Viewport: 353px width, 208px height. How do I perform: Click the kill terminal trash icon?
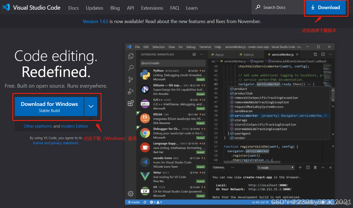point(315,167)
